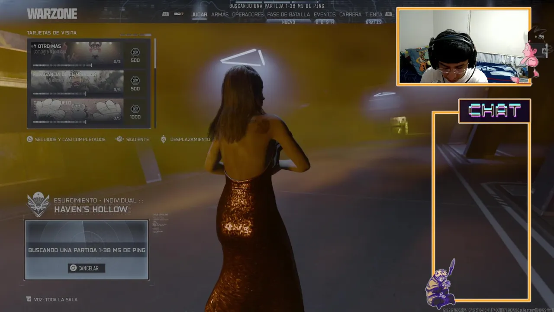This screenshot has width=554, height=312.
Task: Open the OPERADORES tab
Action: (248, 14)
